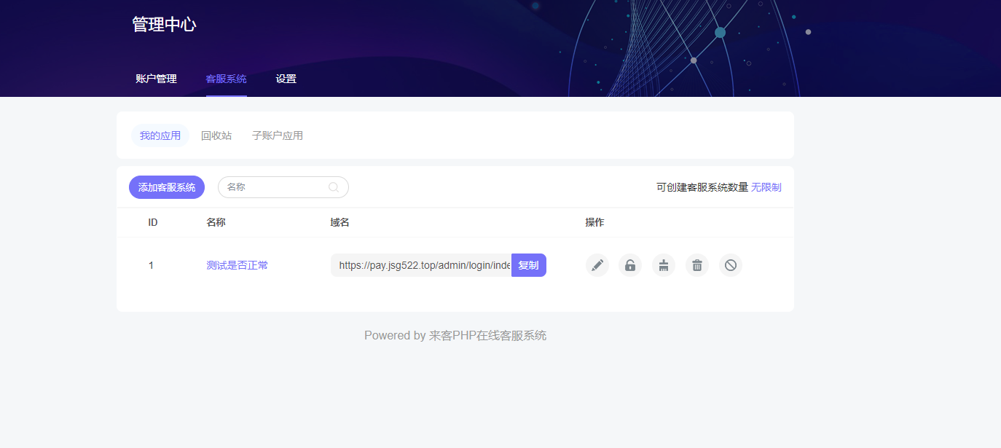Click the brush cleanup icon in the 操作 column
Viewport: 1001px width, 448px height.
[x=663, y=265]
